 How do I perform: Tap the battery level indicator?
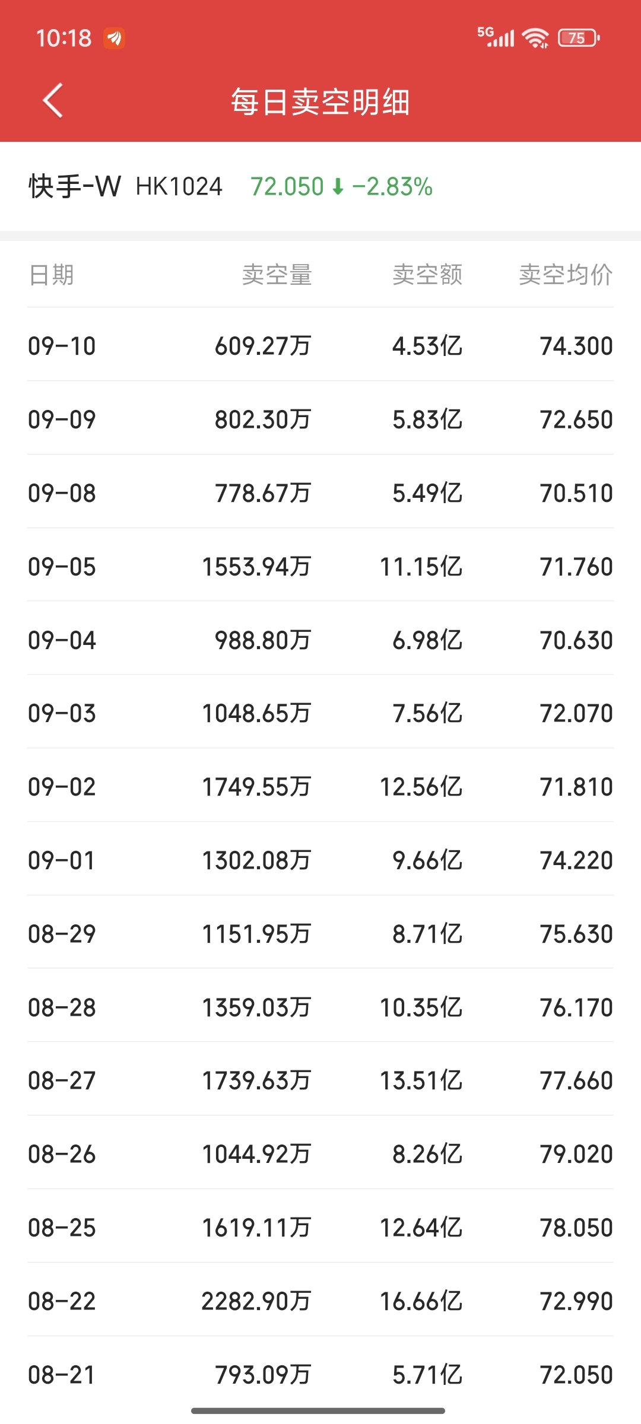click(579, 38)
